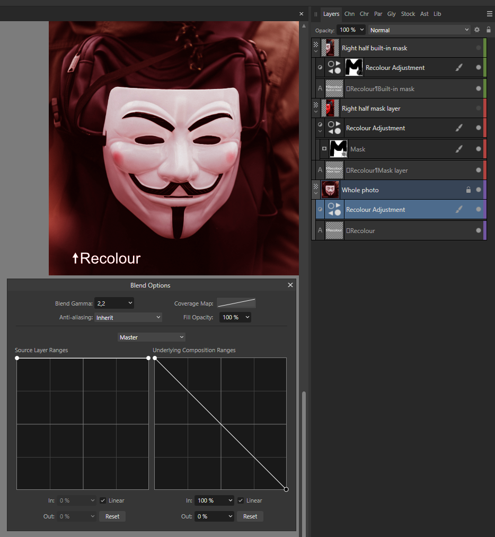
Task: Select Recolour text layer at bottom
Action: pos(399,230)
